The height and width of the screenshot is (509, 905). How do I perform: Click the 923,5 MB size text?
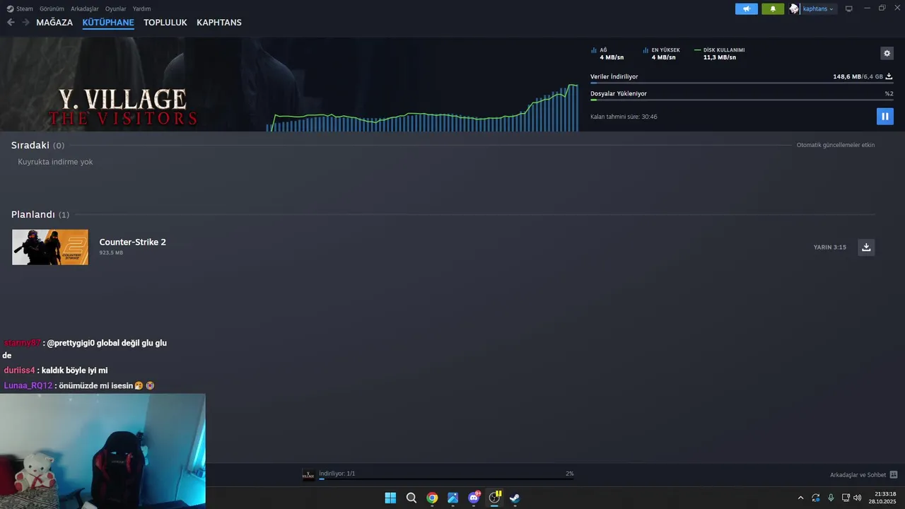111,252
